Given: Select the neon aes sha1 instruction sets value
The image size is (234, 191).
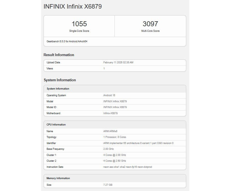Looking at the screenshot, I should point(128,167).
